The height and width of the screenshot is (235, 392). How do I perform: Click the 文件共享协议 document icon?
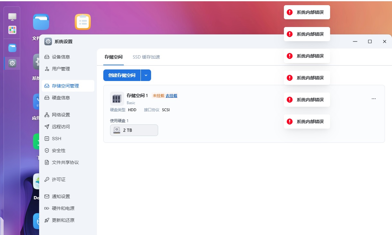47,162
